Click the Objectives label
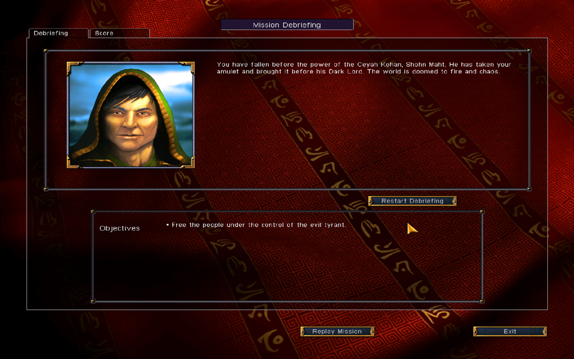574x359 pixels. [x=120, y=228]
